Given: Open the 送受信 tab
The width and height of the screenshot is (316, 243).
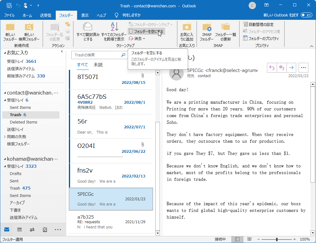Looking at the screenshot, I should click(45, 15).
